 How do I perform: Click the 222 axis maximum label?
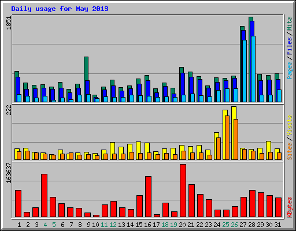(x=9, y=110)
